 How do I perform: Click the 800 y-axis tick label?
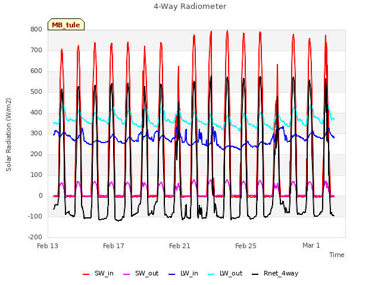coord(36,29)
